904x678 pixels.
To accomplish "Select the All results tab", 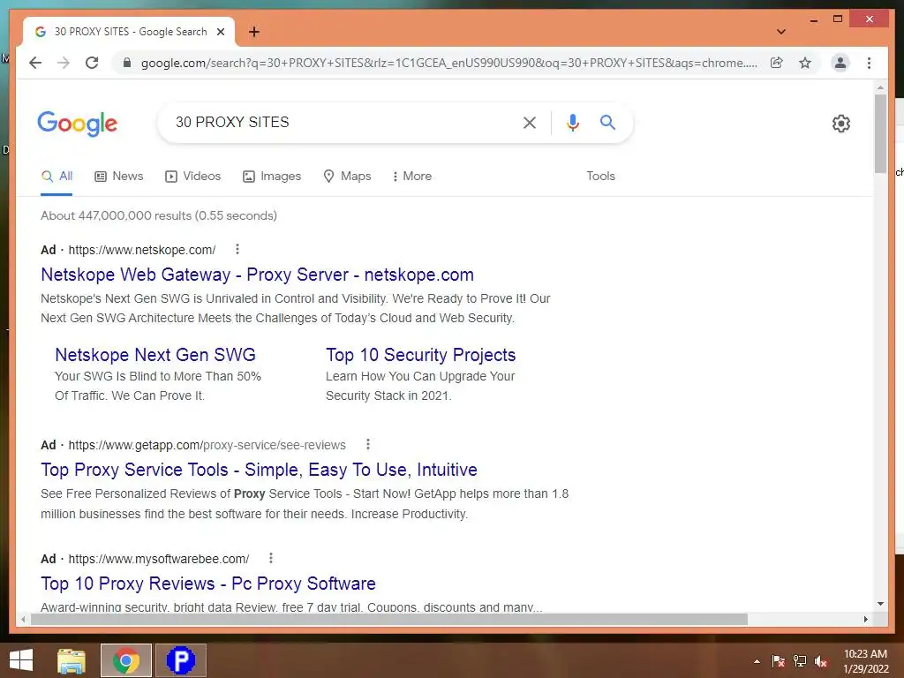I will click(57, 176).
